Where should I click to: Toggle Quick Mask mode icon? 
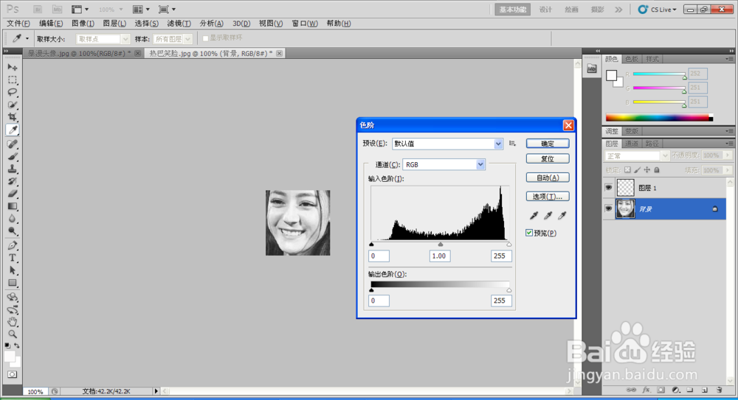(13, 375)
